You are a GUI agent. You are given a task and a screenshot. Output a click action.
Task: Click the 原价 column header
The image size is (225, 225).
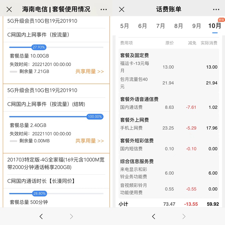coord(170,43)
